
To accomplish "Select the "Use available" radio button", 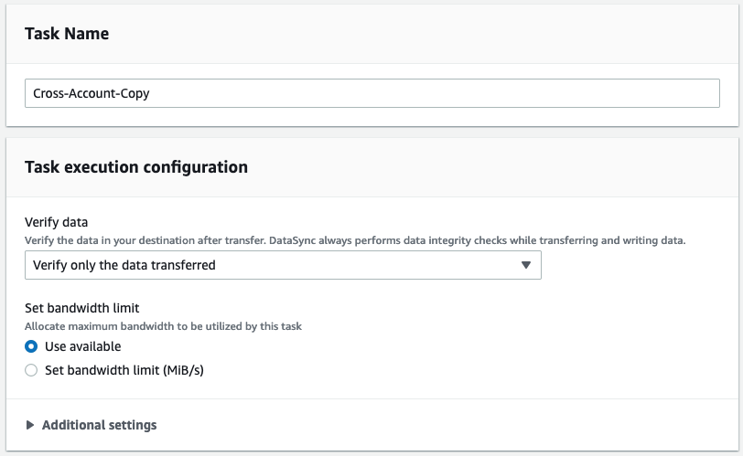I will (x=31, y=346).
